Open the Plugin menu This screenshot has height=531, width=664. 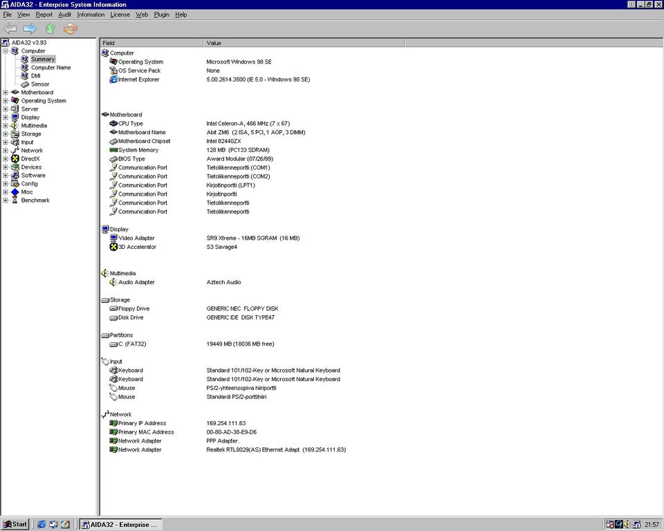[x=161, y=15]
